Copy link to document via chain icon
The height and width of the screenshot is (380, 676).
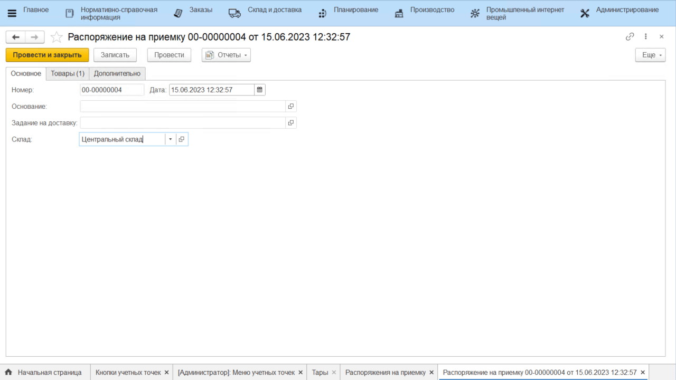(x=630, y=37)
